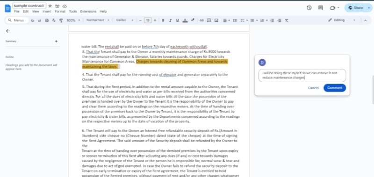The image size is (374, 177).
Task: Open the Format menu
Action: (x=60, y=11)
